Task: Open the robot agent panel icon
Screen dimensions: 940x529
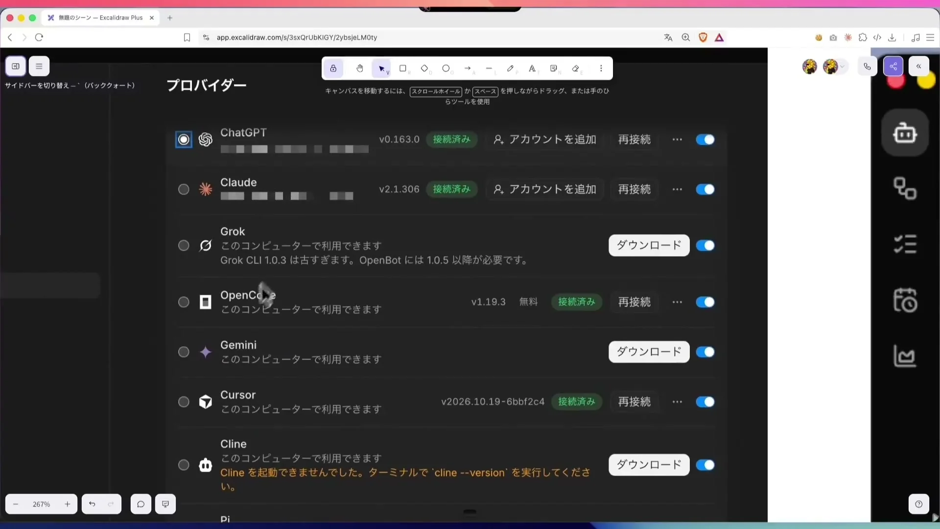Action: (x=905, y=133)
